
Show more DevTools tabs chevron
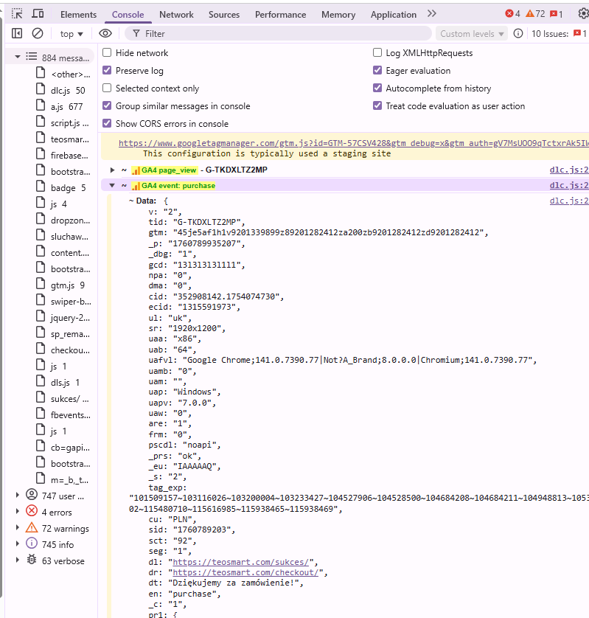pyautogui.click(x=432, y=14)
